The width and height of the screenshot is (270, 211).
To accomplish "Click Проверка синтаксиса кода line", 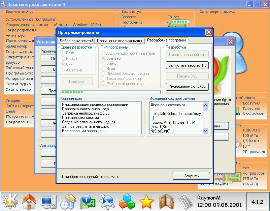I will pyautogui.click(x=86, y=109).
